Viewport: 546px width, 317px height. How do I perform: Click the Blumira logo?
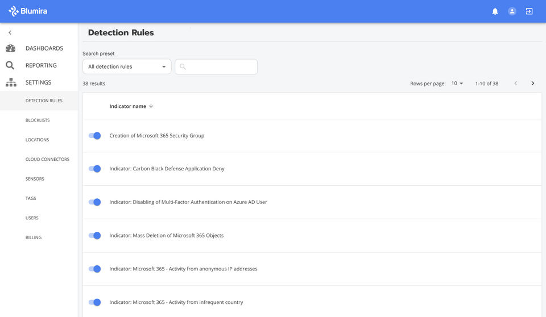[28, 11]
